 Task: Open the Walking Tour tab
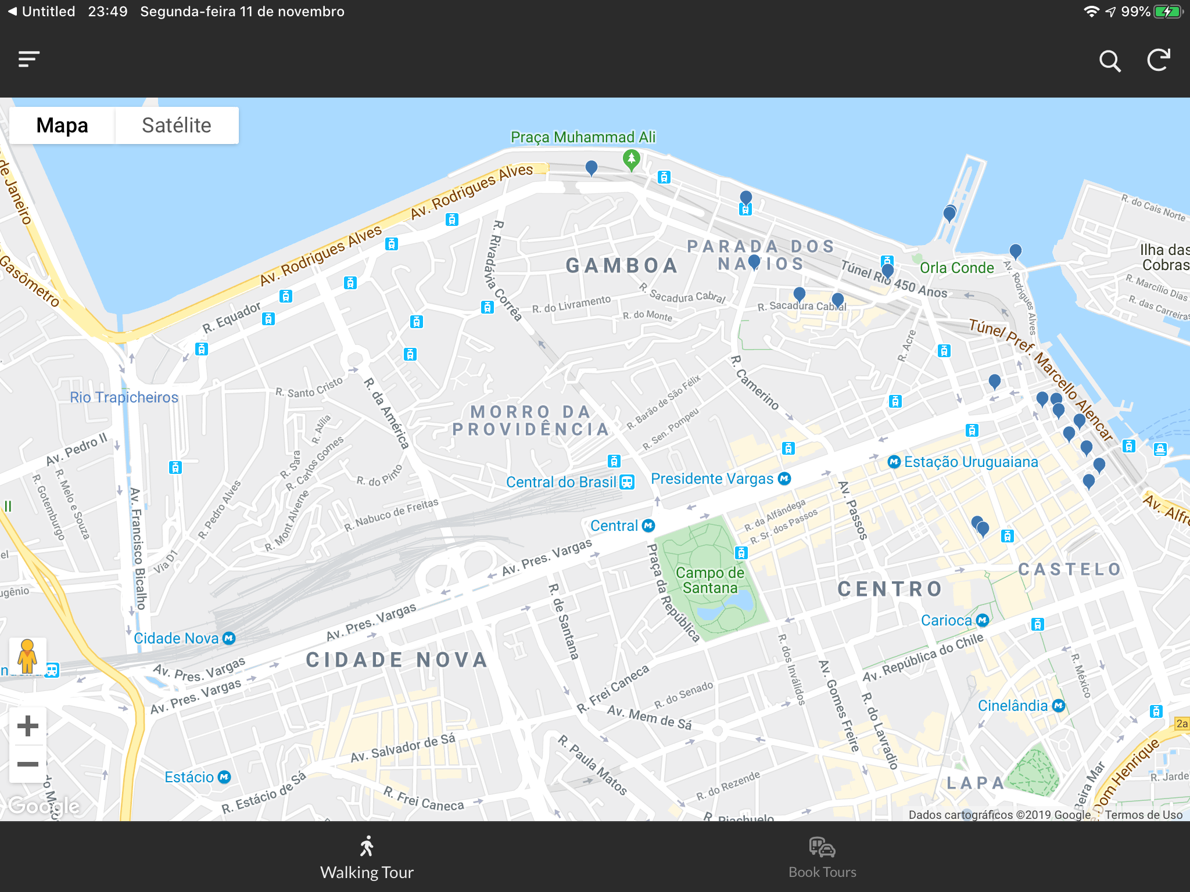[x=367, y=858]
